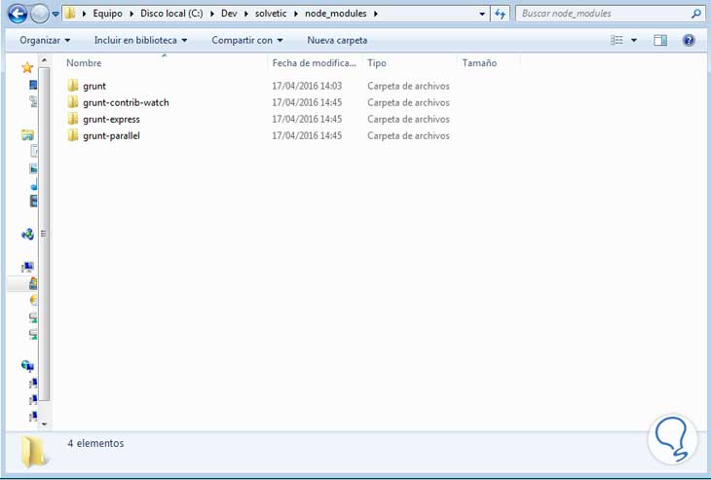Viewport: 711px width, 480px height.
Task: Click the grunt-parallel folder name
Action: coord(111,135)
